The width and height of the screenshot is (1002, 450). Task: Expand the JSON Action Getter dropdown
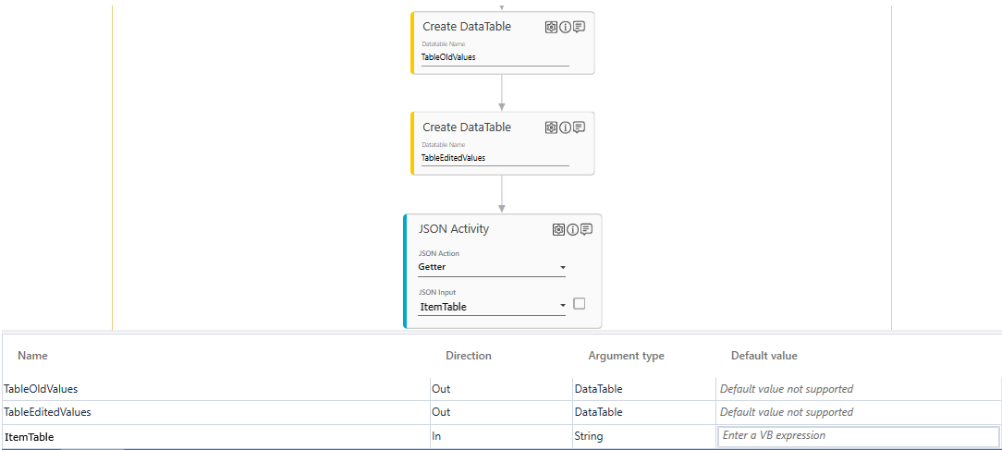click(x=562, y=268)
